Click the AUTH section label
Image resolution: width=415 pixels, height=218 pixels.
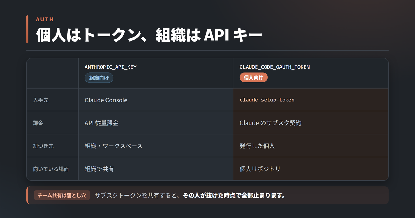(x=45, y=19)
